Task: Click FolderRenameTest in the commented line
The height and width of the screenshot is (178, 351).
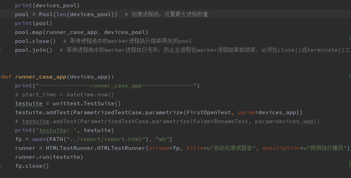Action: coord(220,121)
